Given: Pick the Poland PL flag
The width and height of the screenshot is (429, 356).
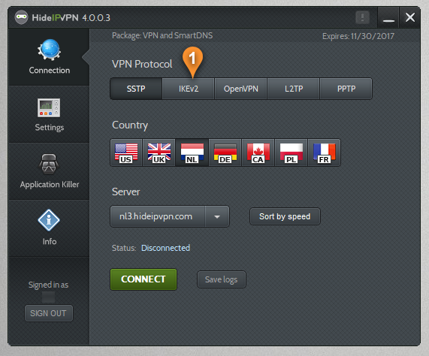Looking at the screenshot, I should coord(292,152).
